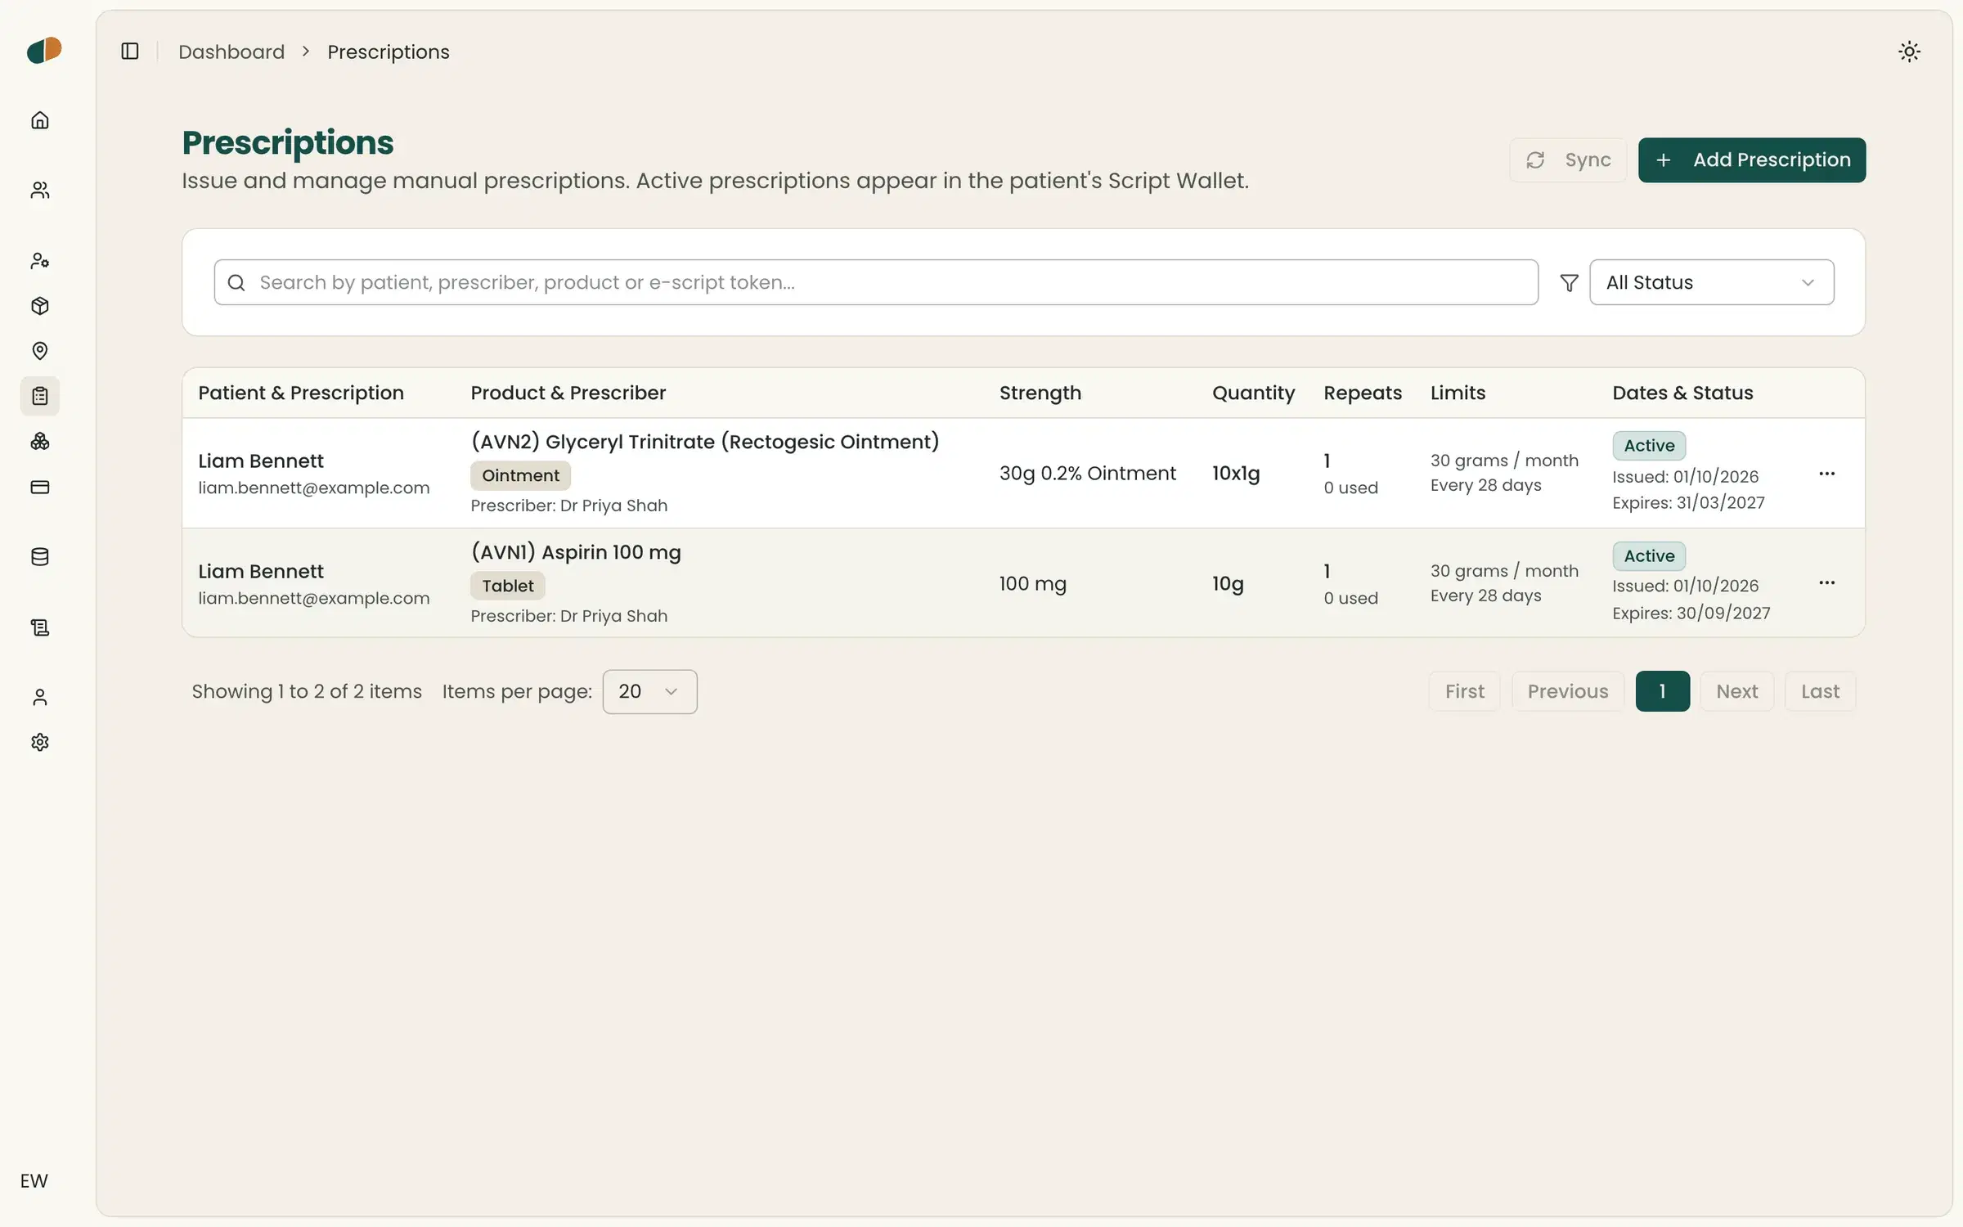
Task: Open the Home icon in sidebar
Action: pyautogui.click(x=40, y=120)
